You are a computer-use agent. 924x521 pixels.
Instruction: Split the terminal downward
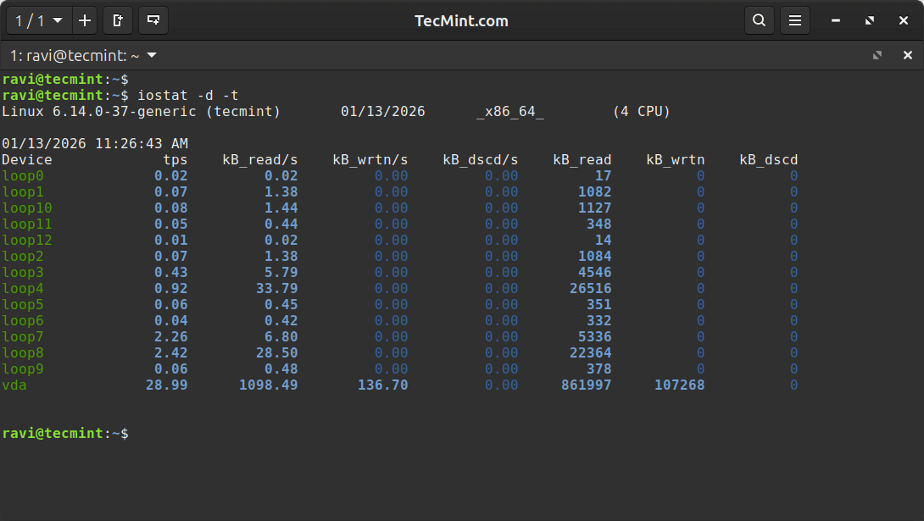pos(153,20)
